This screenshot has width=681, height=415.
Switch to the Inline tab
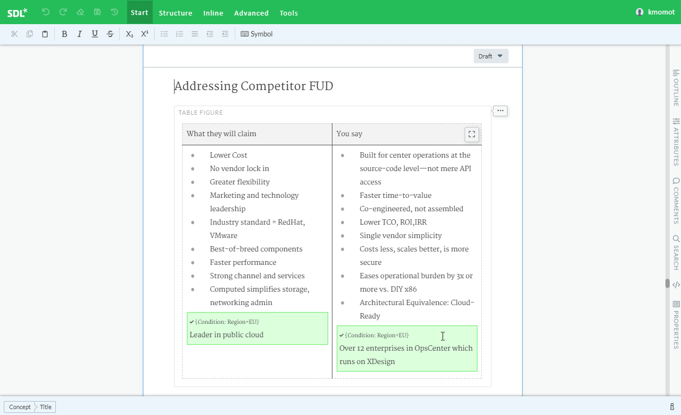[213, 13]
